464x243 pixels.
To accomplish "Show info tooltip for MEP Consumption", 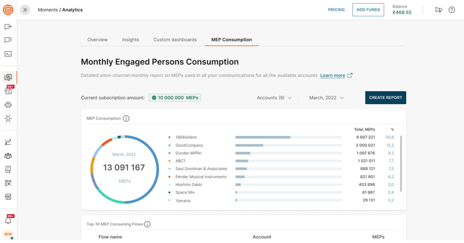I will point(126,118).
